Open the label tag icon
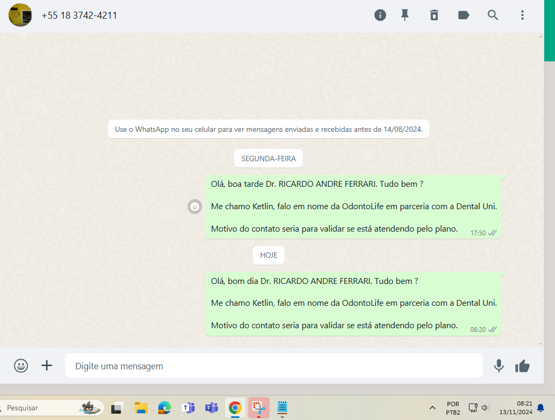The height and width of the screenshot is (420, 555). pyautogui.click(x=464, y=15)
